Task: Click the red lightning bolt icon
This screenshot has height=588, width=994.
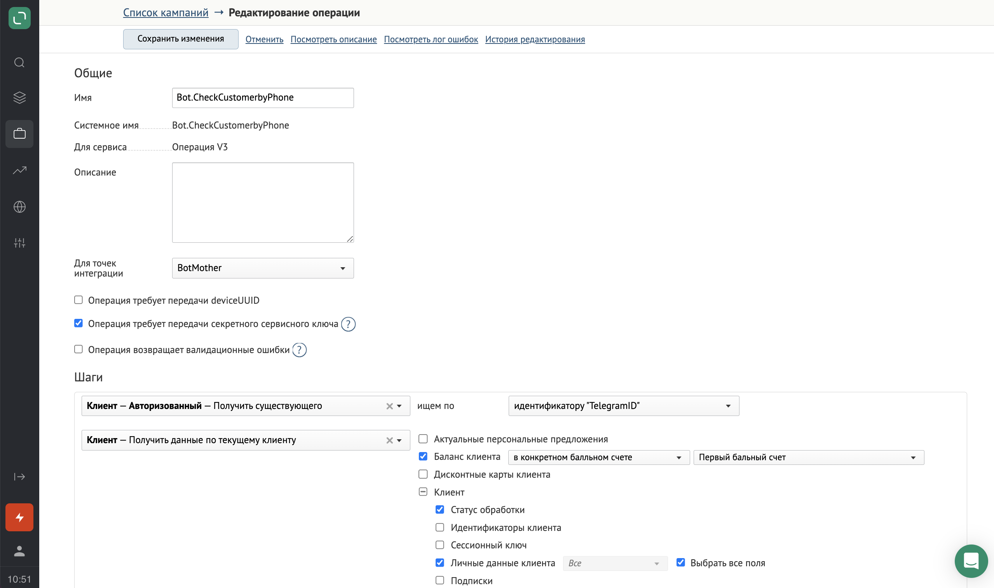Action: click(x=19, y=517)
